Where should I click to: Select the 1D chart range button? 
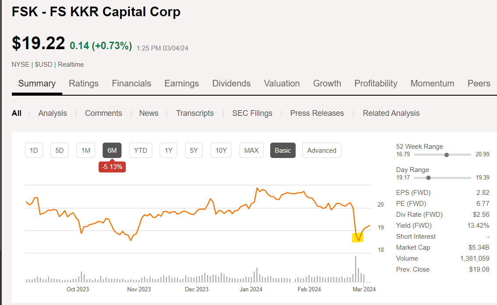coord(34,151)
